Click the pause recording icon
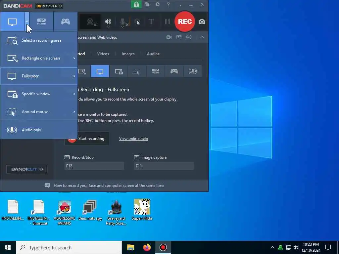This screenshot has height=254, width=339. [167, 21]
